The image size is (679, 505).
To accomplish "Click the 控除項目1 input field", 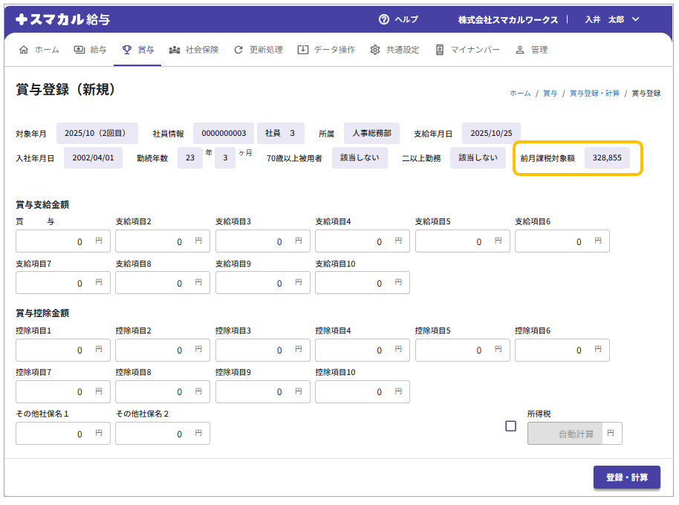I will point(56,350).
